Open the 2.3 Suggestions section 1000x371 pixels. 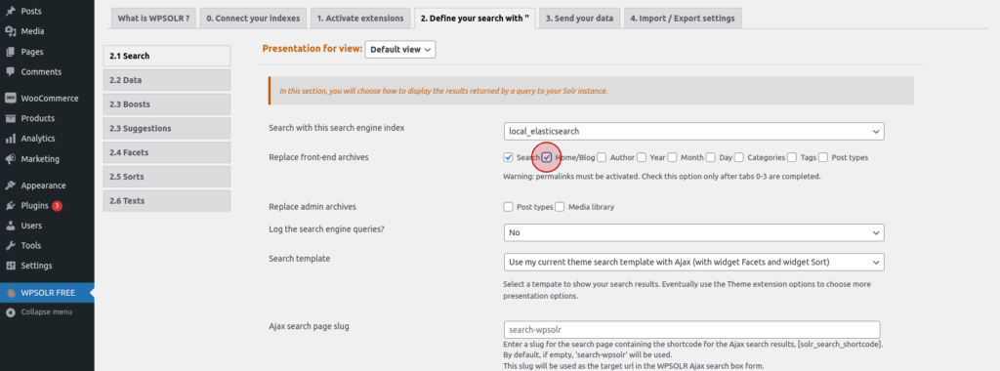(166, 128)
